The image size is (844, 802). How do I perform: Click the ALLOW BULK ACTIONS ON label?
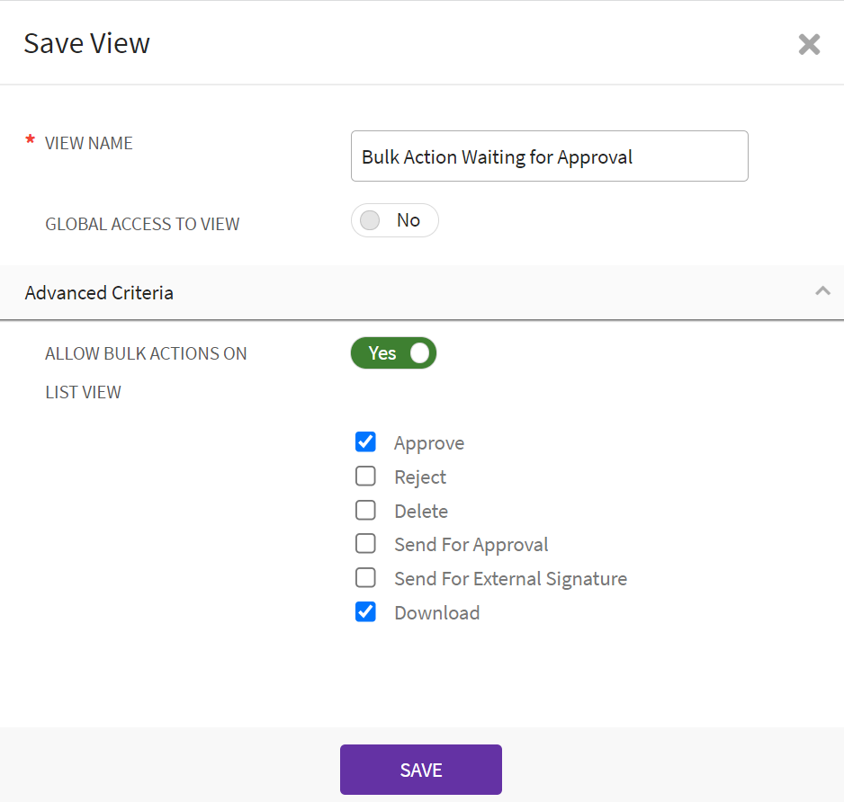click(x=146, y=353)
